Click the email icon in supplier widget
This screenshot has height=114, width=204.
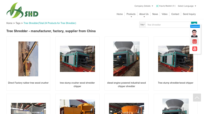pyautogui.click(x=195, y=42)
